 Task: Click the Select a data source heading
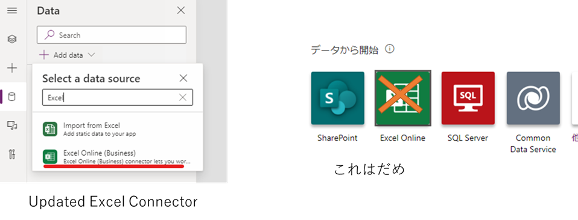point(91,78)
